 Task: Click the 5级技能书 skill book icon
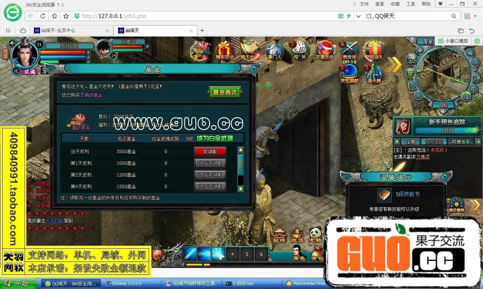click(x=385, y=195)
